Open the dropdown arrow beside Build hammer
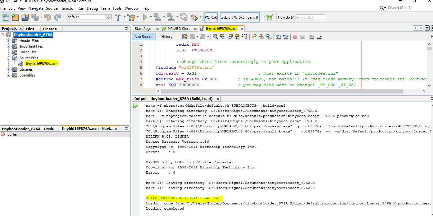The width and height of the screenshot is (433, 216). (x=124, y=17)
